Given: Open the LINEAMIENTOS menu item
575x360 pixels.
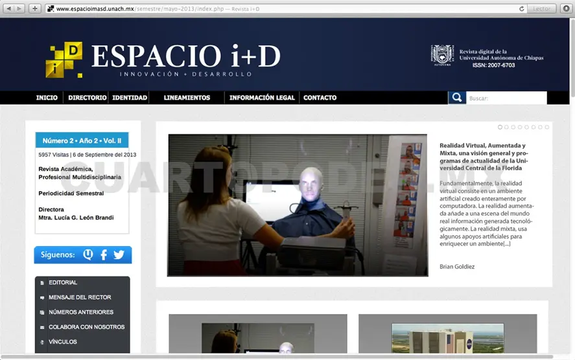Looking at the screenshot, I should 187,98.
